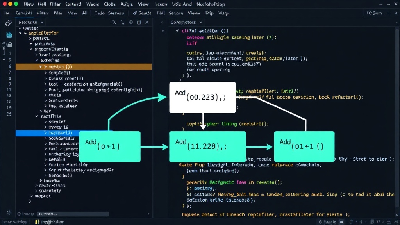Close the sidebar panel with the X icon

147,22
